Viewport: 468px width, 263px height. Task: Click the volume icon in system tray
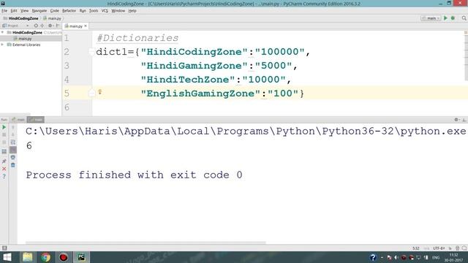click(396, 257)
